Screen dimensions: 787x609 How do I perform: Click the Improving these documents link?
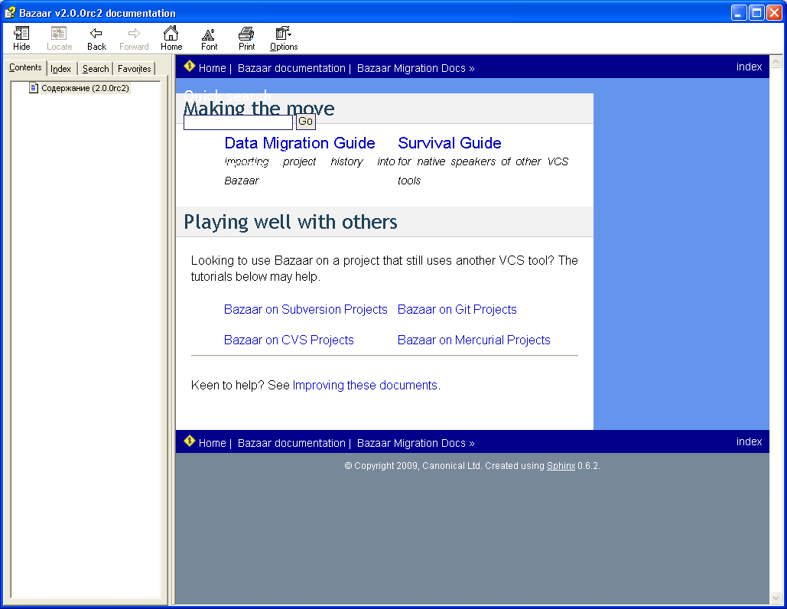tap(365, 386)
